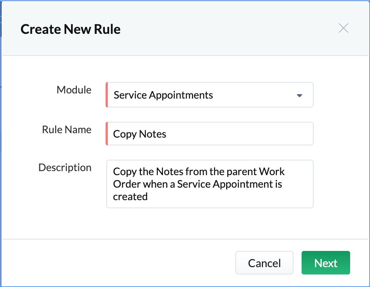Proceed with the green Next button

(325, 263)
